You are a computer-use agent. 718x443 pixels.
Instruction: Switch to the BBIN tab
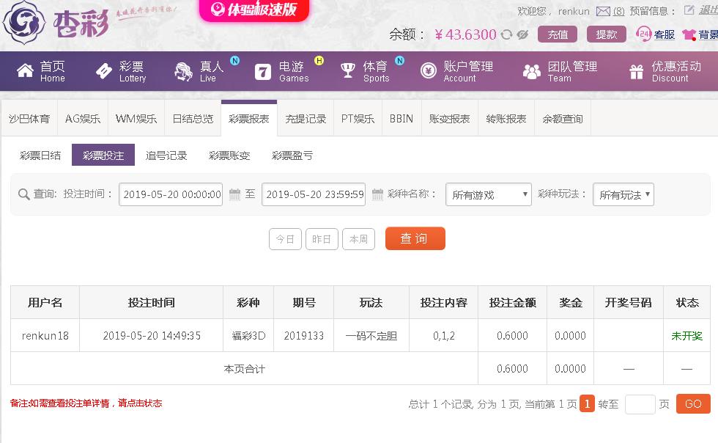coord(401,119)
